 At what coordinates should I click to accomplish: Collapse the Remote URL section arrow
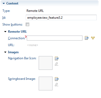coord(5,32)
